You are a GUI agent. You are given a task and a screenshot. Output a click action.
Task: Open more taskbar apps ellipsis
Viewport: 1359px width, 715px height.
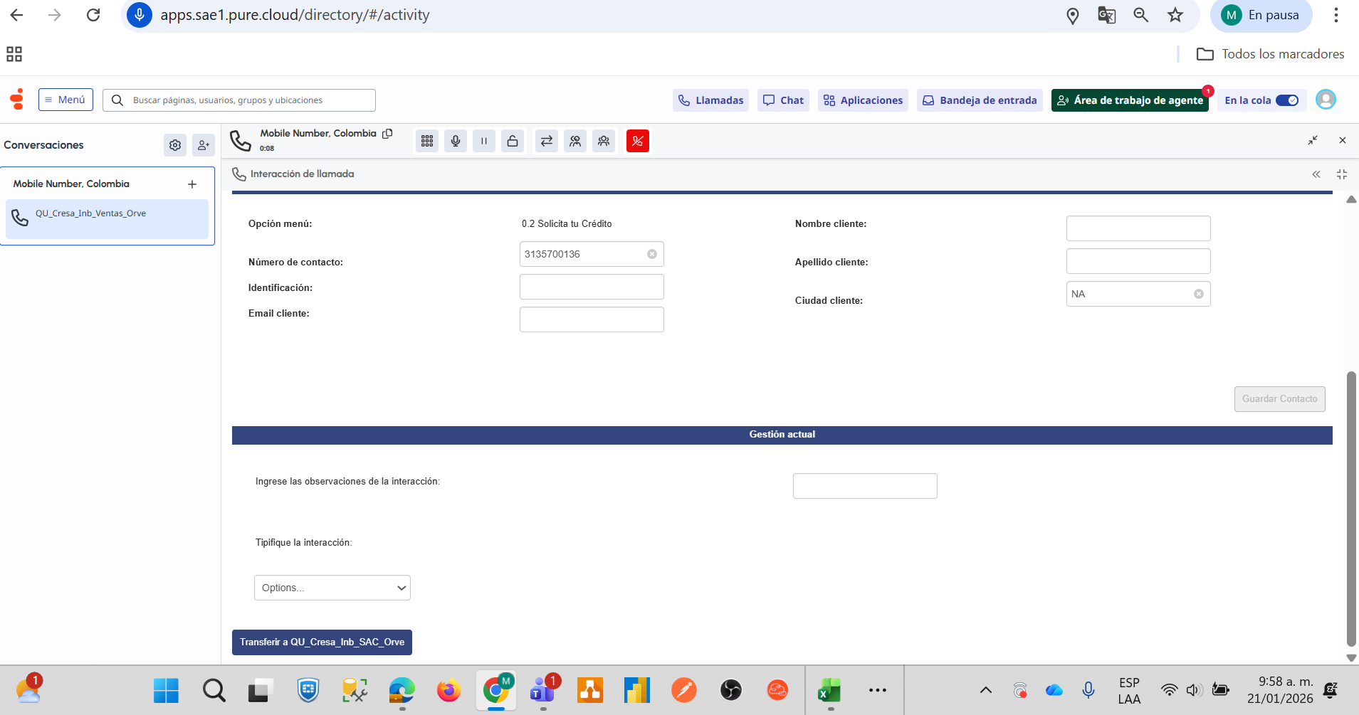tap(878, 690)
